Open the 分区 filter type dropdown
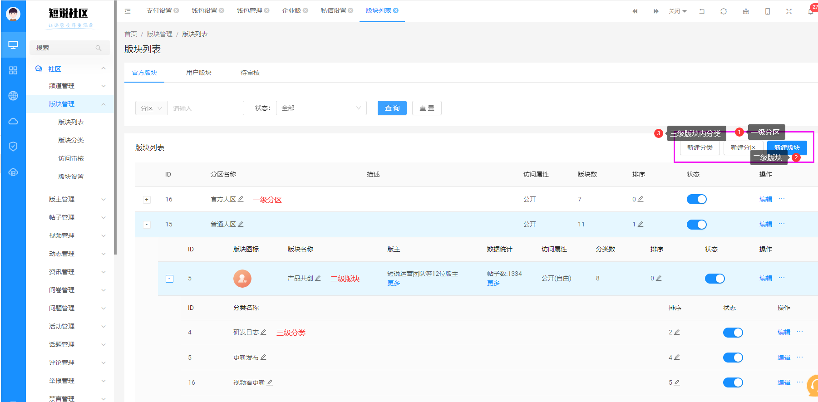Screen dimensions: 818x402 click(x=152, y=108)
